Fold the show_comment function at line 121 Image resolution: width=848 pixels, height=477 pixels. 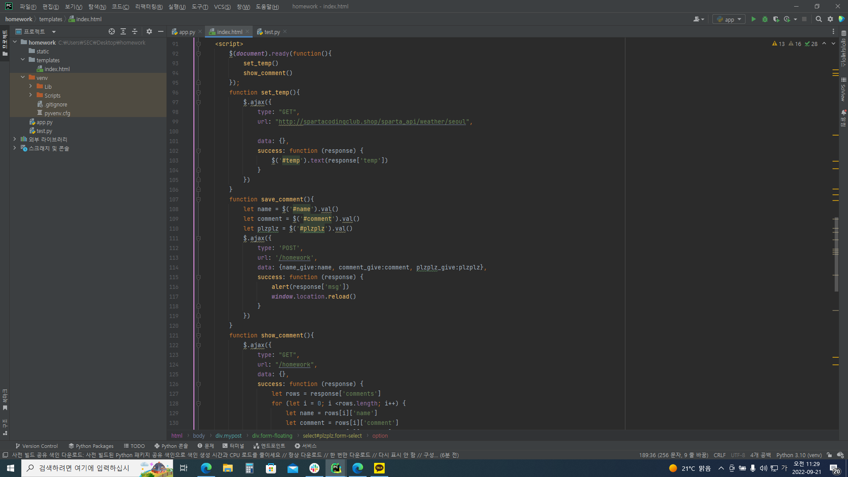click(198, 335)
